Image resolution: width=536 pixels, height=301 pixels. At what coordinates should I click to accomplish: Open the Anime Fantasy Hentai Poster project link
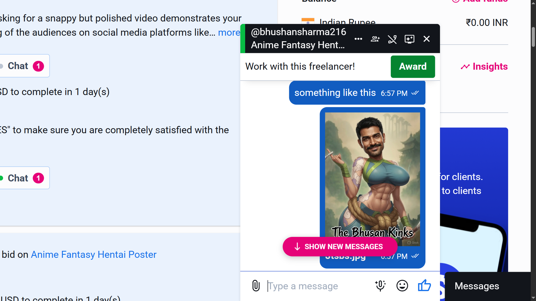point(94,255)
